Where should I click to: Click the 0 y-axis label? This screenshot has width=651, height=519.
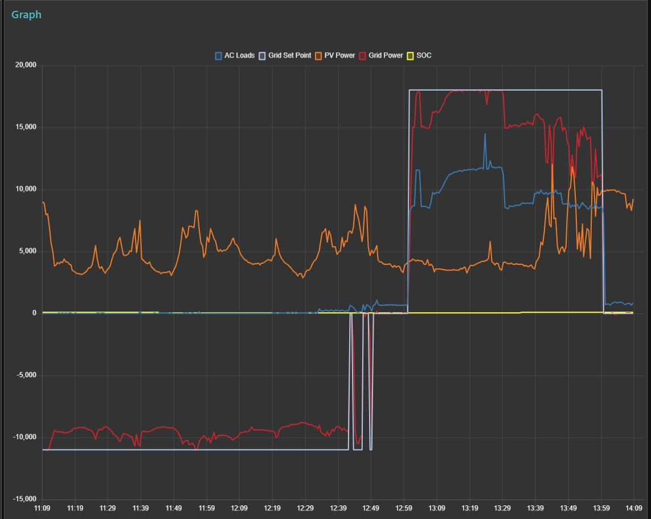coord(35,313)
